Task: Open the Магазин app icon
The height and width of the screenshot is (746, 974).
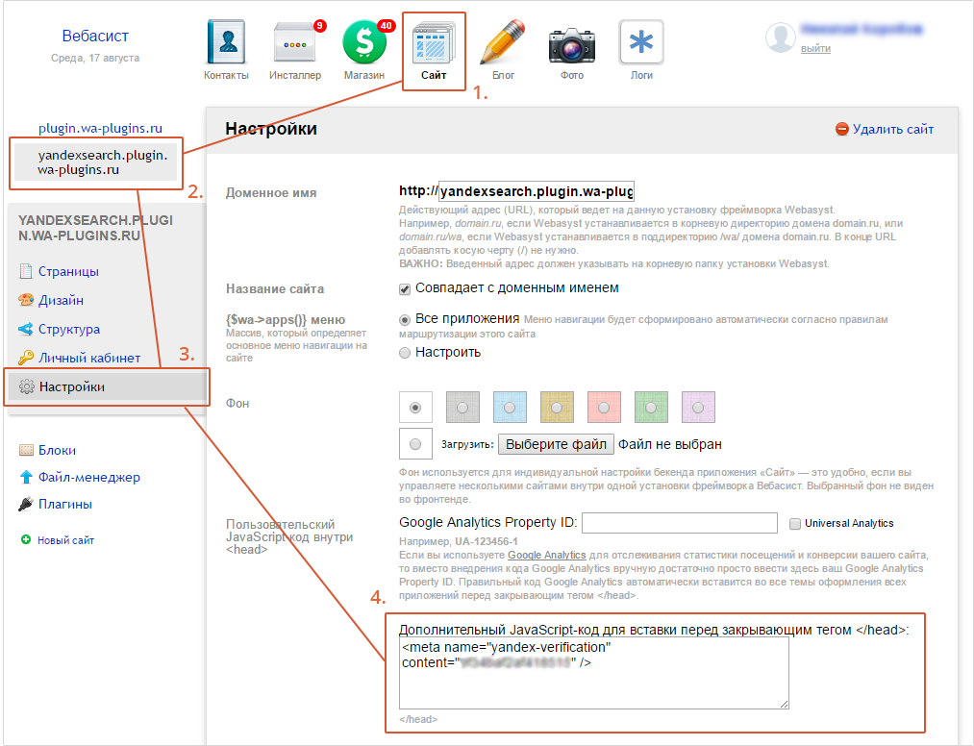Action: point(364,42)
